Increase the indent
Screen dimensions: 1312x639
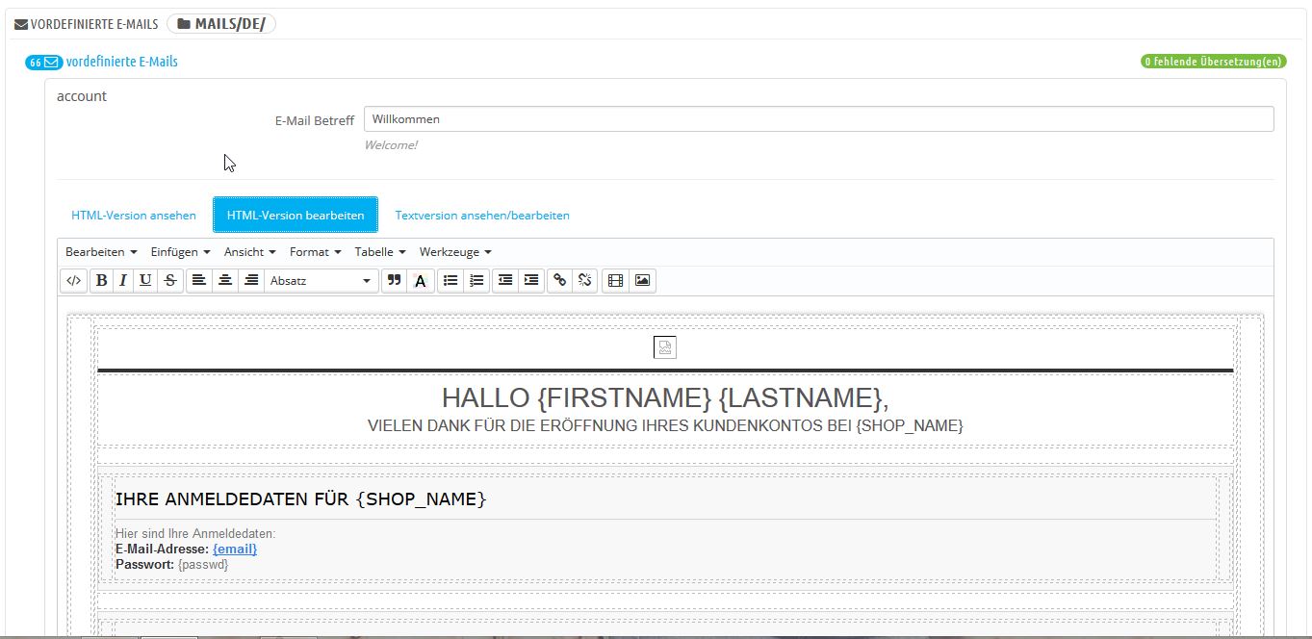pos(530,281)
